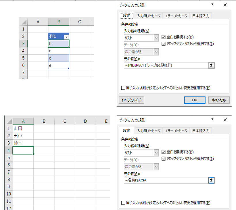
Task: Switch to エラー メッセージ tab in upper dialog
Action: tap(176, 16)
